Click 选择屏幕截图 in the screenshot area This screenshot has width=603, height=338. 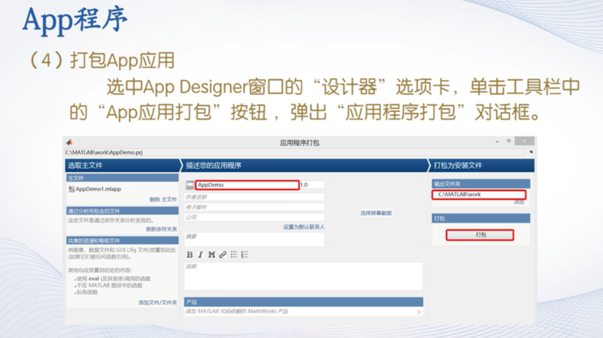click(x=376, y=213)
